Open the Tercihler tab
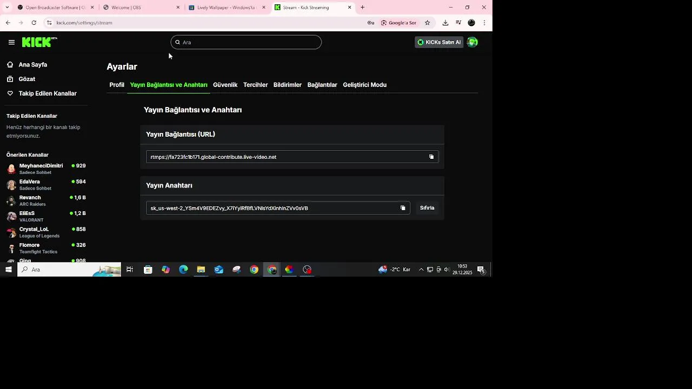Screen dimensions: 692x389 [x=255, y=85]
